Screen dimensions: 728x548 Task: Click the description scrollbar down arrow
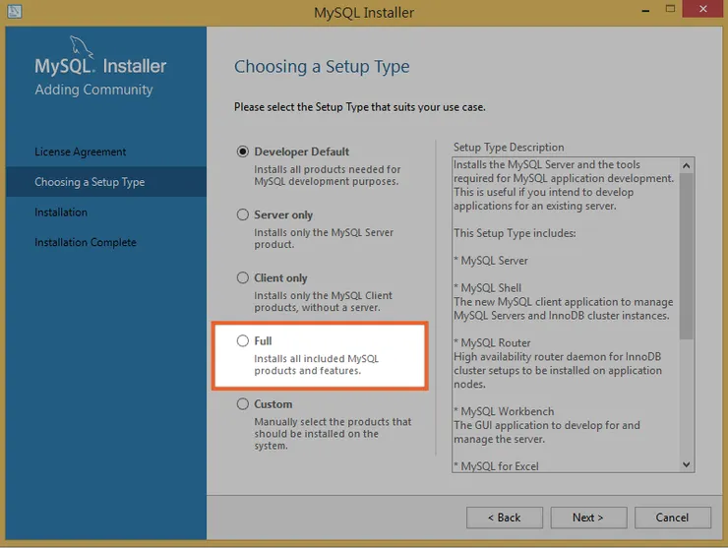point(687,464)
